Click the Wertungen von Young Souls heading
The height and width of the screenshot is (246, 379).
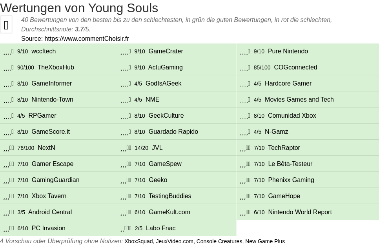pyautogui.click(x=79, y=8)
